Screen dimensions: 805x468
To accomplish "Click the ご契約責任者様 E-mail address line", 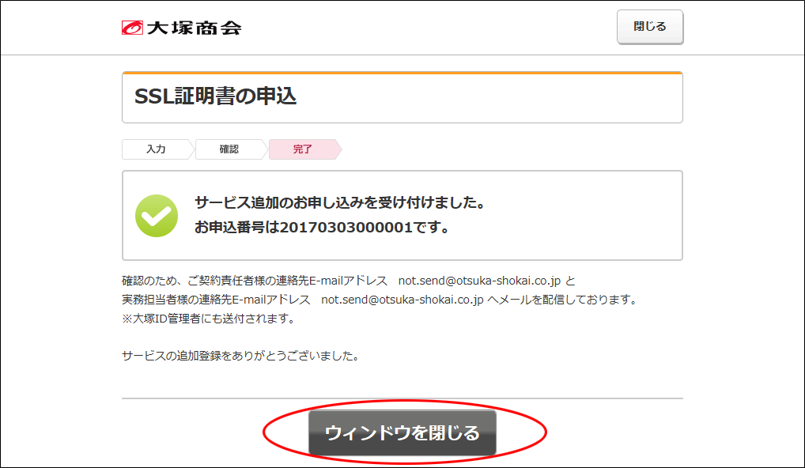I will click(x=349, y=281).
